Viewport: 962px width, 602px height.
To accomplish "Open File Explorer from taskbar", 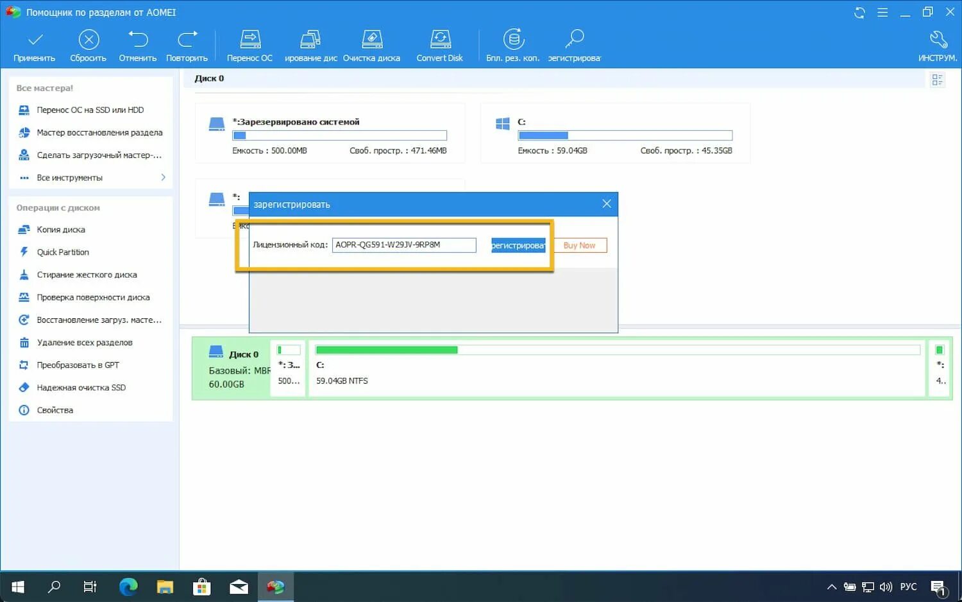I will [165, 587].
